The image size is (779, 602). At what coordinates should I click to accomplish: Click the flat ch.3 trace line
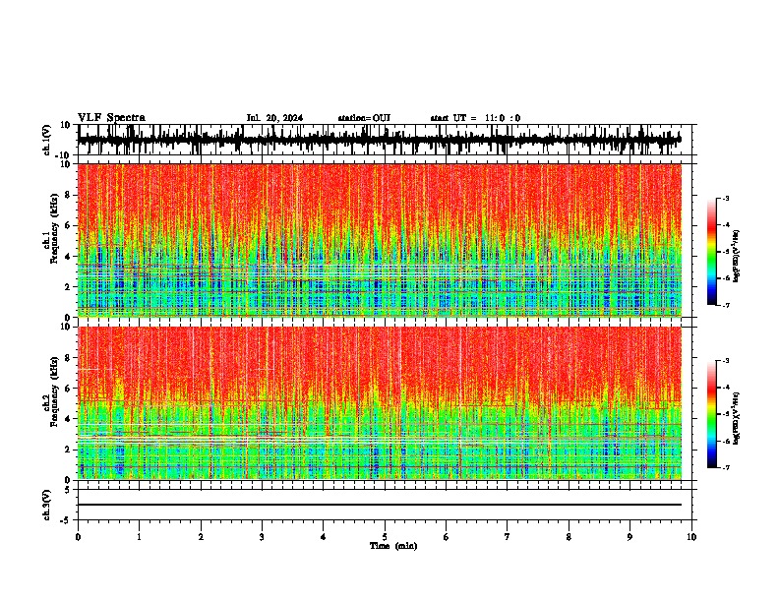pos(379,505)
